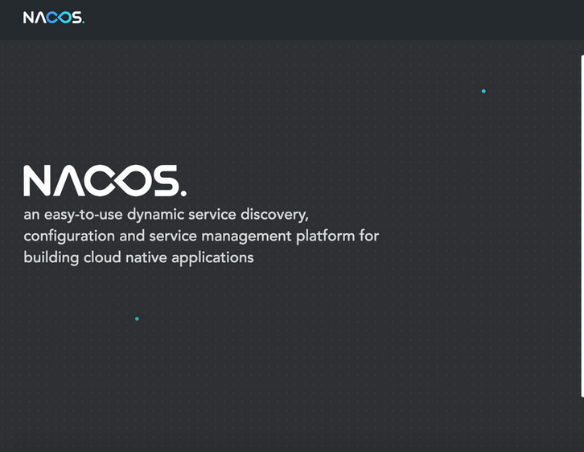The height and width of the screenshot is (452, 584).
Task: Click the vertical scrollbar on right edge
Action: (x=582, y=225)
